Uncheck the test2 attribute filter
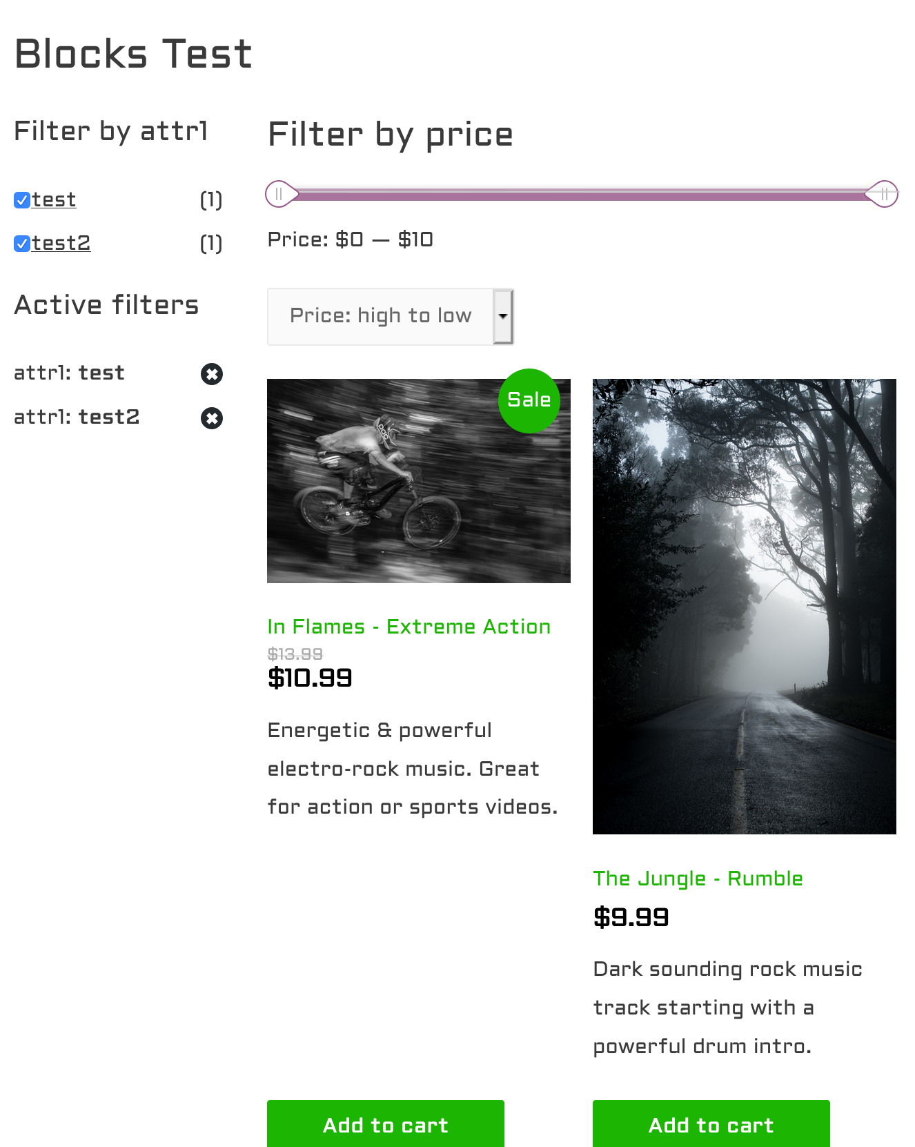 (21, 243)
